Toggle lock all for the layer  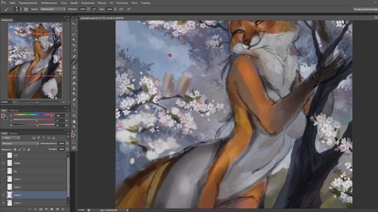point(29,149)
